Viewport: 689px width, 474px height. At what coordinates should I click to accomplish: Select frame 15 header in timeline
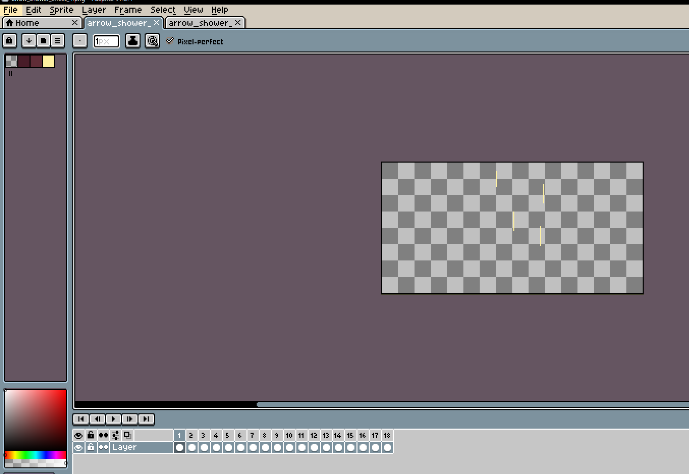(350, 435)
